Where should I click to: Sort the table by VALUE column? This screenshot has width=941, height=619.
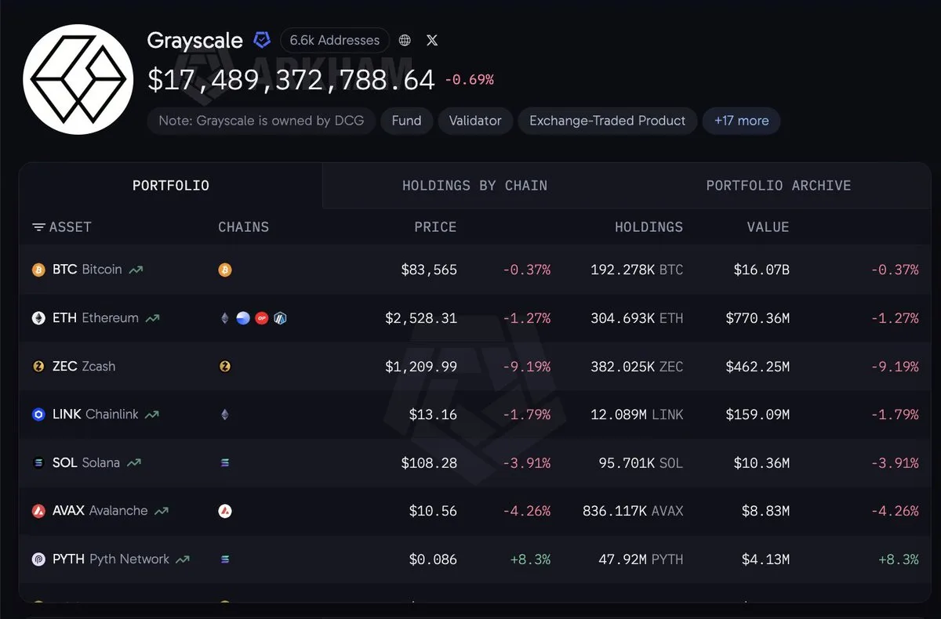pyautogui.click(x=768, y=227)
